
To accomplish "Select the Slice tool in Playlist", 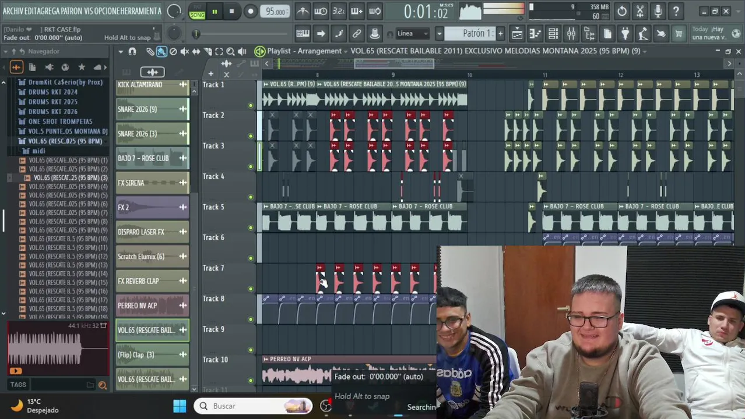I will 208,51.
